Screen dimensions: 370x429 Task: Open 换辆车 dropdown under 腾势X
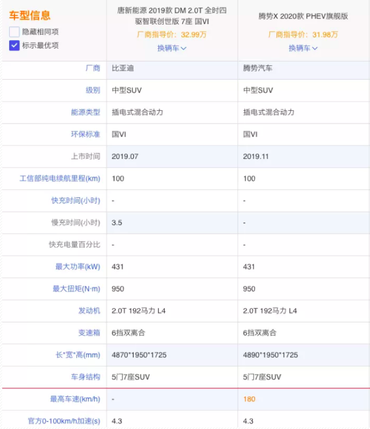303,49
